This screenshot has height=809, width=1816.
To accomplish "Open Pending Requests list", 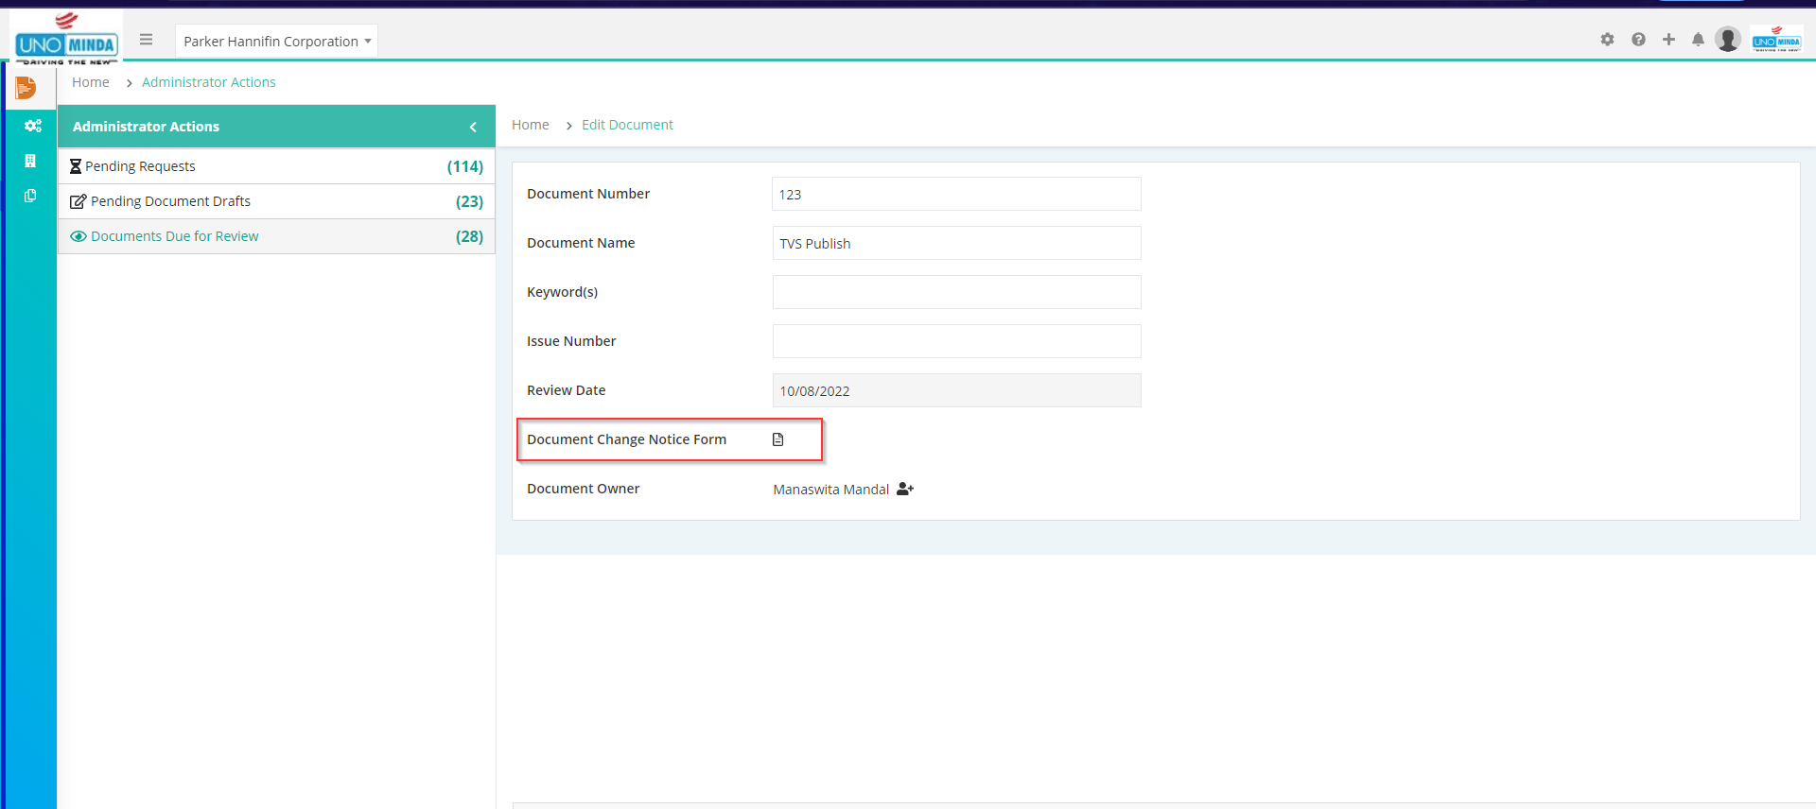I will [x=276, y=166].
